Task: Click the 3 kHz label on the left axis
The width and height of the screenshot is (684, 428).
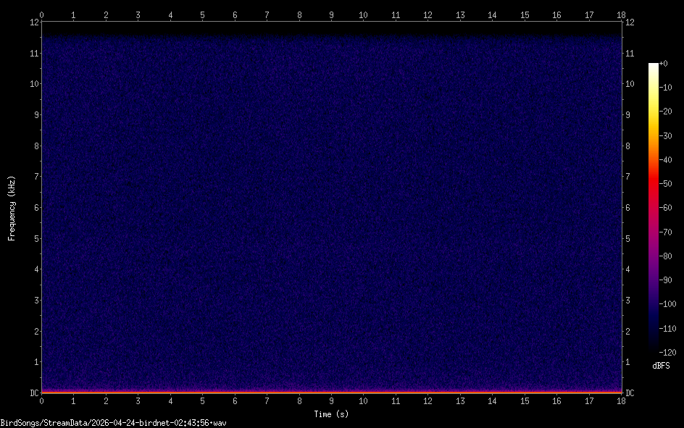Action: pyautogui.click(x=35, y=301)
